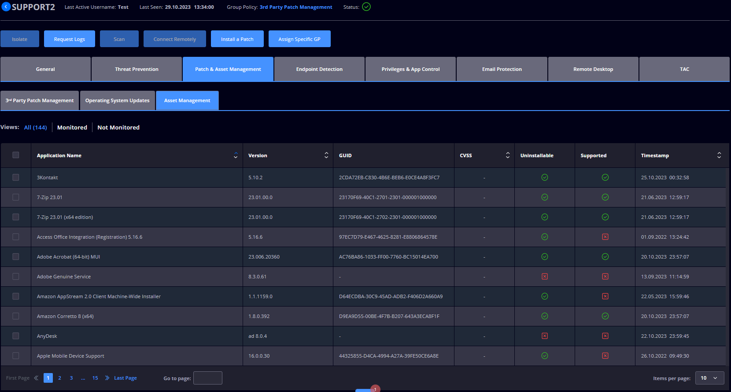Select Adobe Acrobat (64-bit) MUI checkbox
Image resolution: width=731 pixels, height=392 pixels.
point(16,257)
